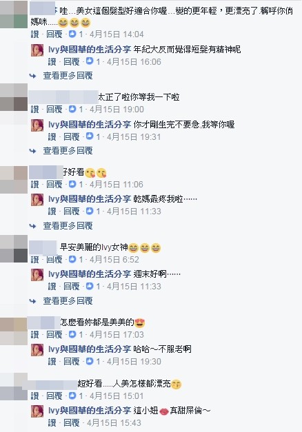Reply to the 怎麼看妳都是美美的 comment
The width and height of the screenshot is (302, 432).
54,335
